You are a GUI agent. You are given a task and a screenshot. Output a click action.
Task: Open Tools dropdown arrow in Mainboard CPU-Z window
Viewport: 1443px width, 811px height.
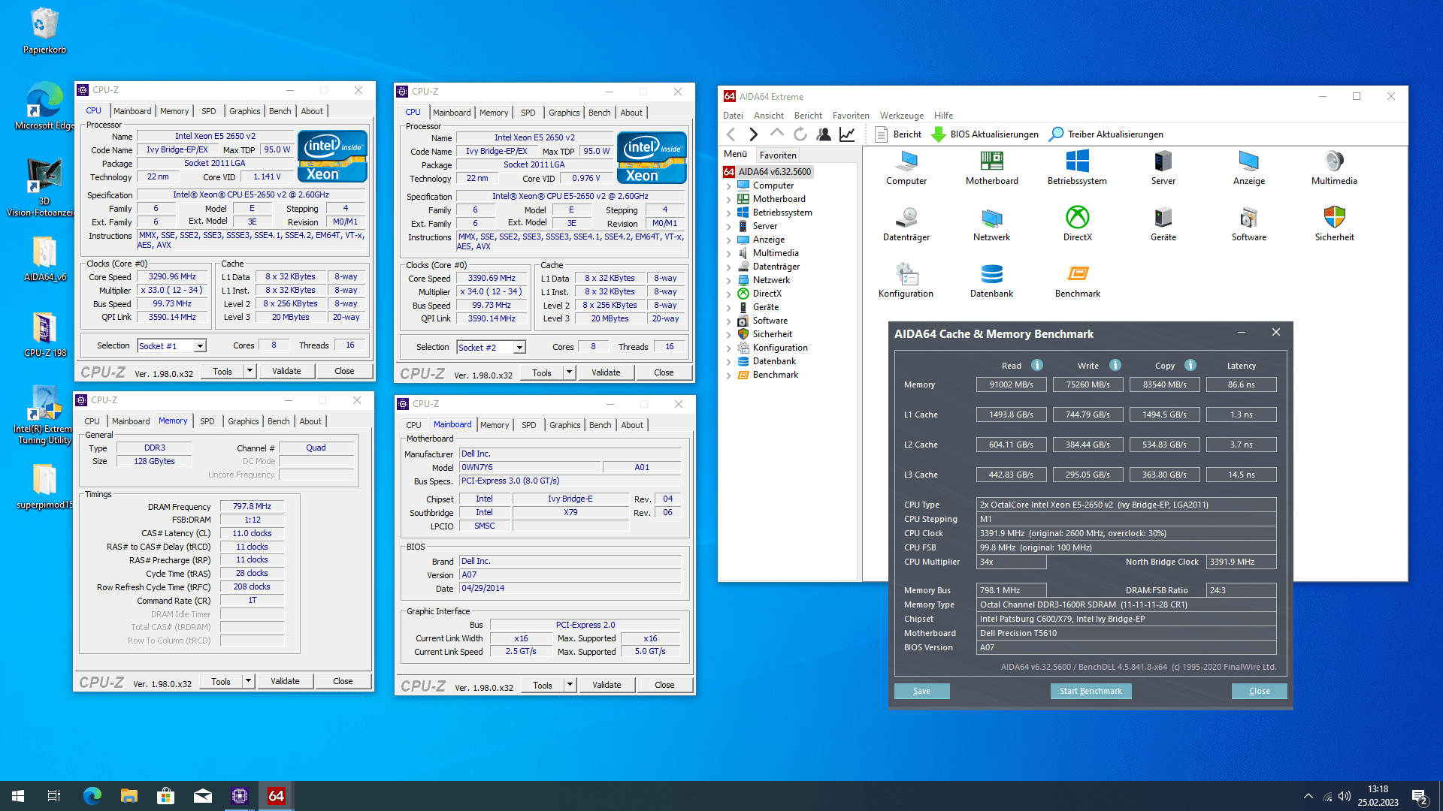pyautogui.click(x=570, y=685)
